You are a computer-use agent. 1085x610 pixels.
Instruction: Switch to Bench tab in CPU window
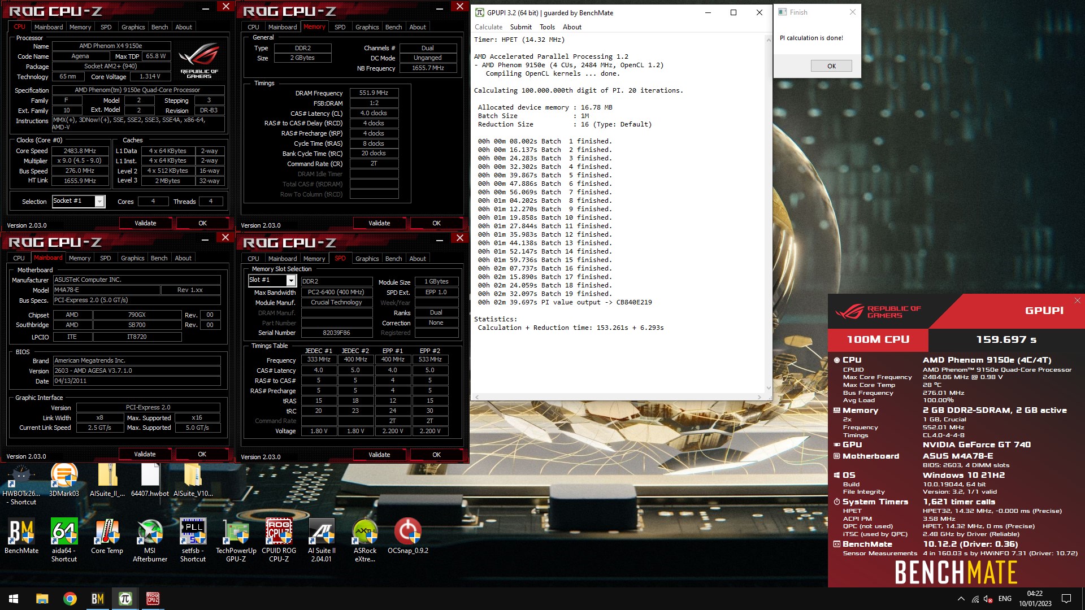point(159,27)
